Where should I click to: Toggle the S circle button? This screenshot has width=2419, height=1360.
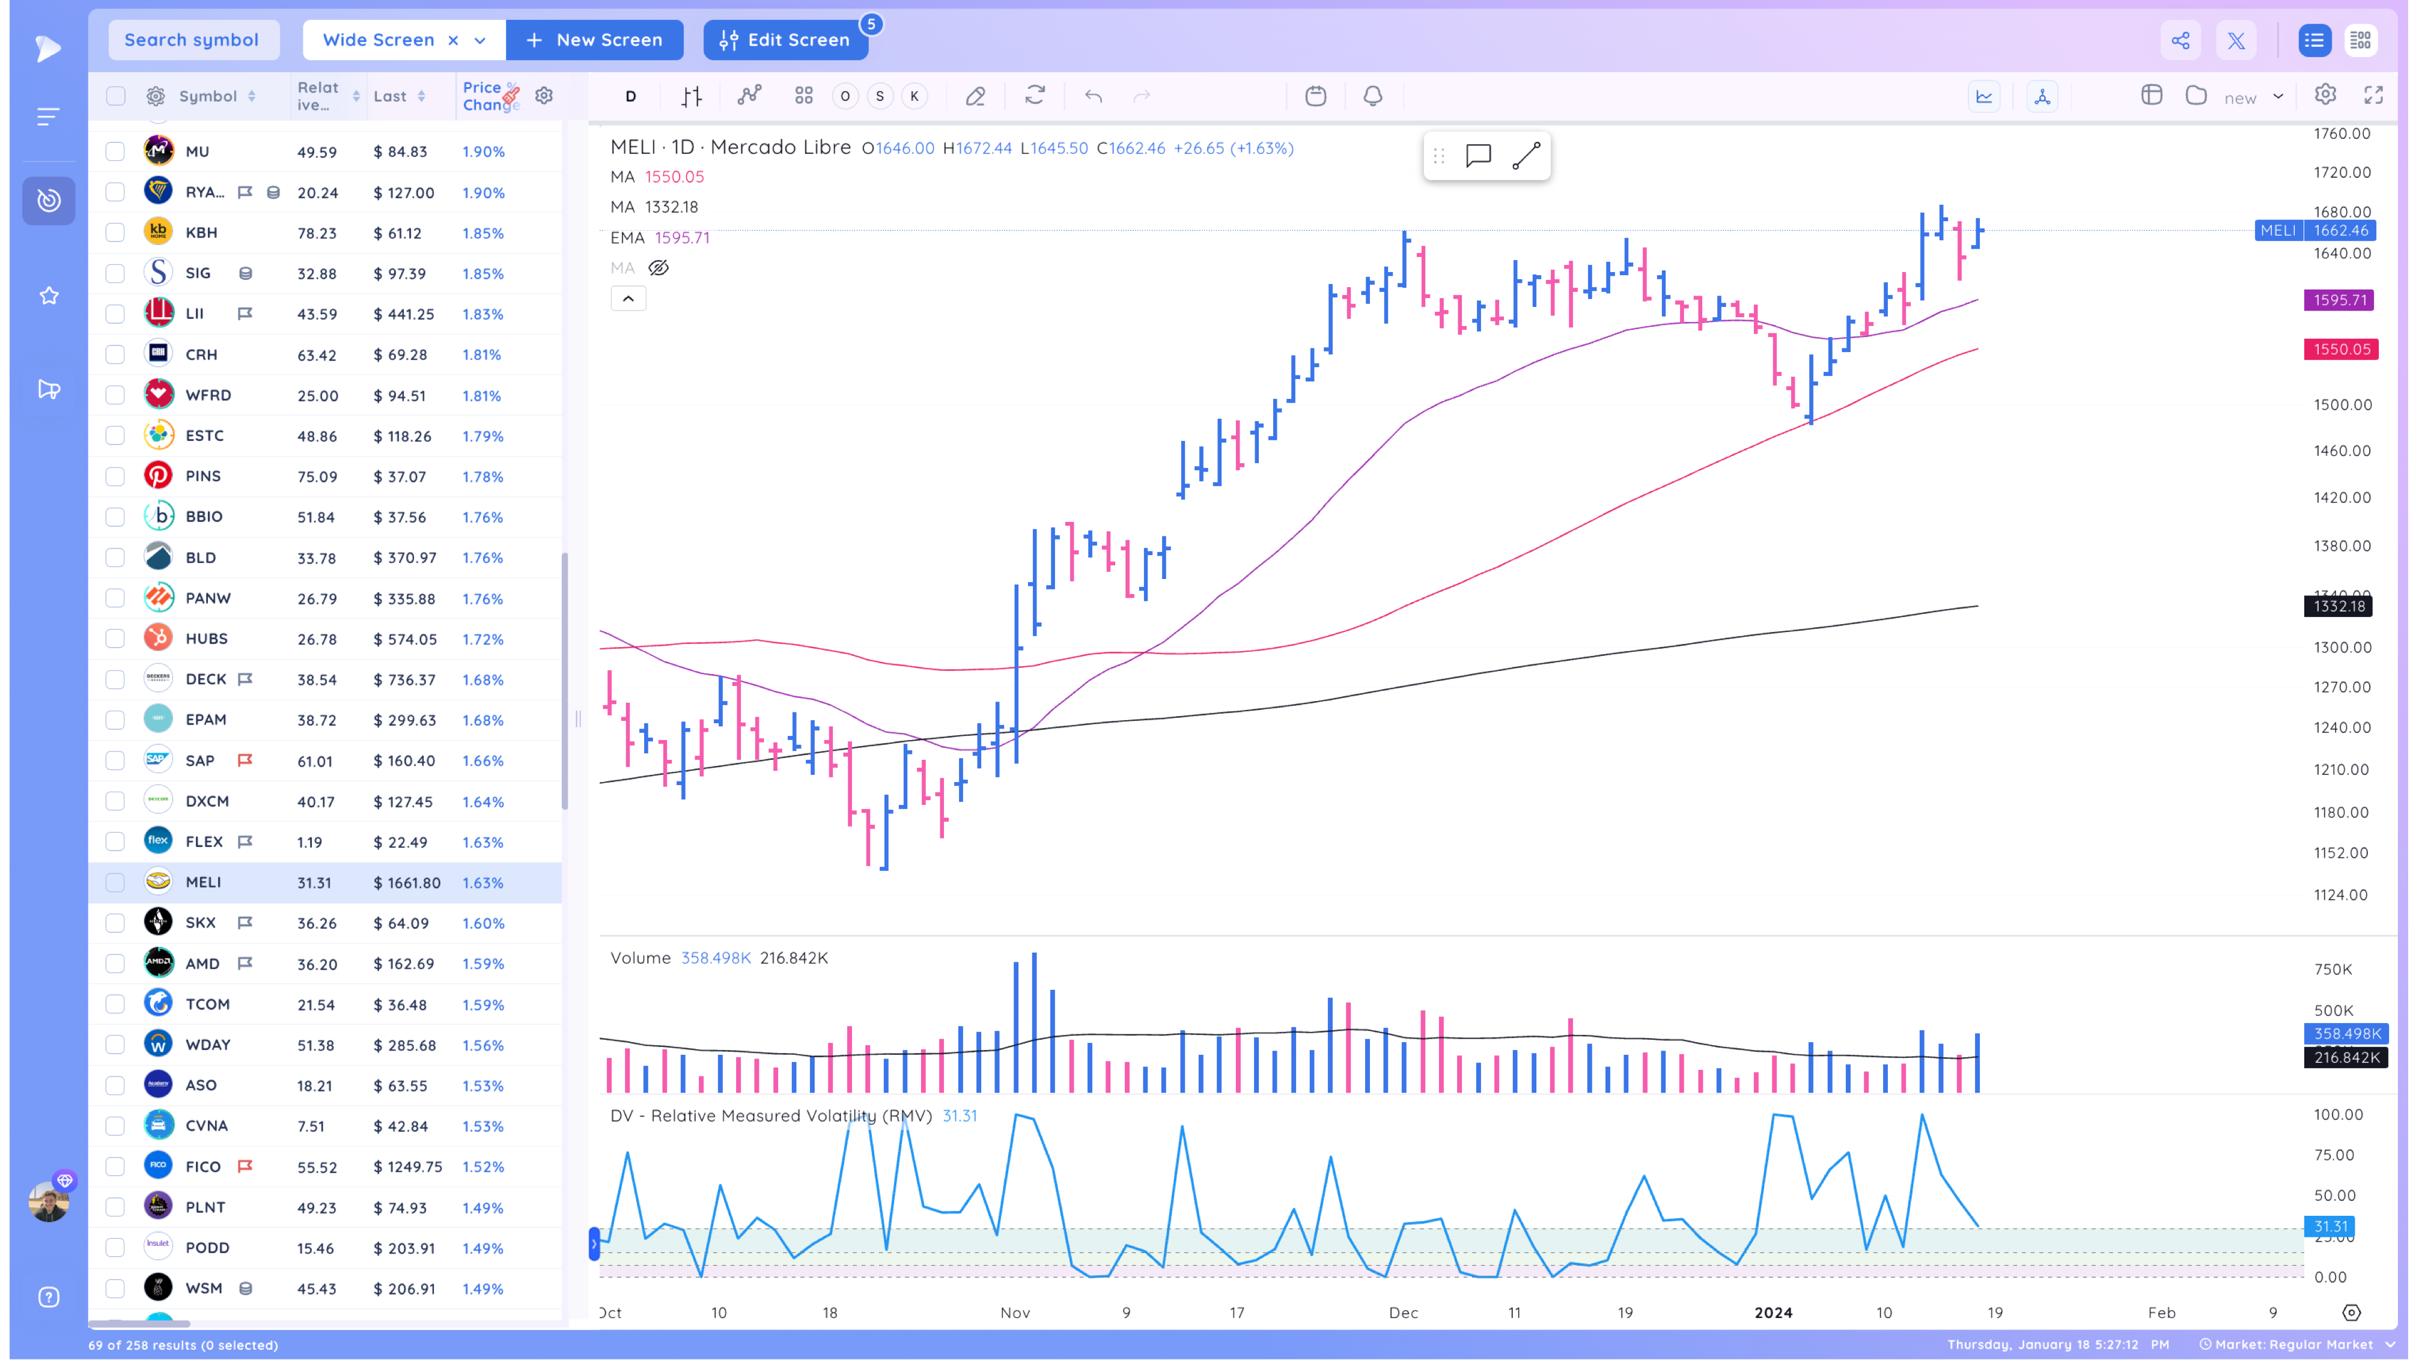point(880,96)
